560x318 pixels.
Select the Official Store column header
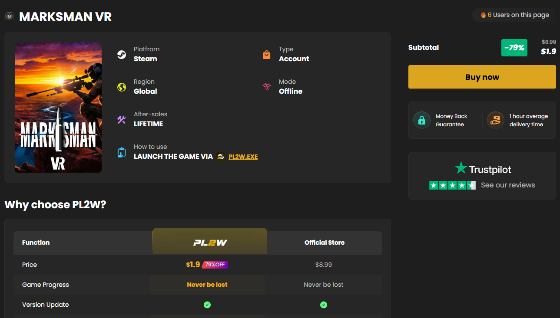[x=325, y=243]
